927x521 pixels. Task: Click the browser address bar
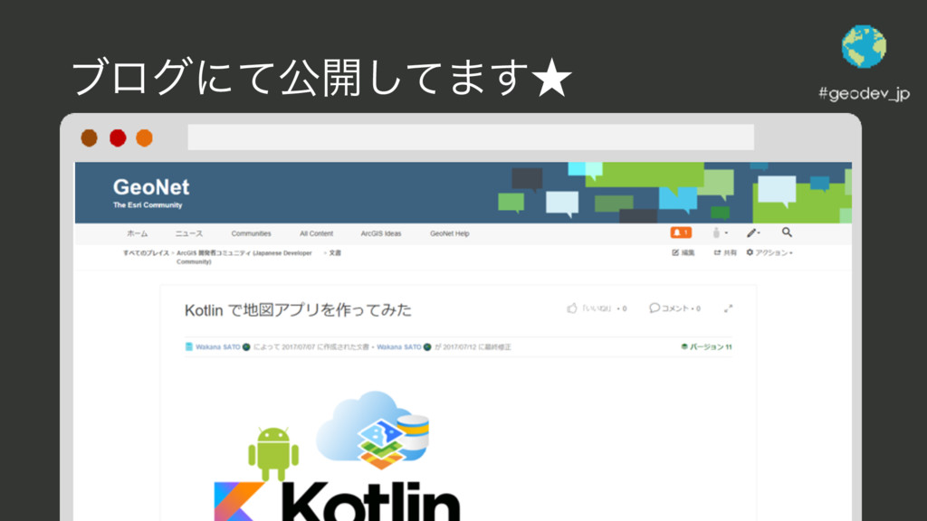471,137
